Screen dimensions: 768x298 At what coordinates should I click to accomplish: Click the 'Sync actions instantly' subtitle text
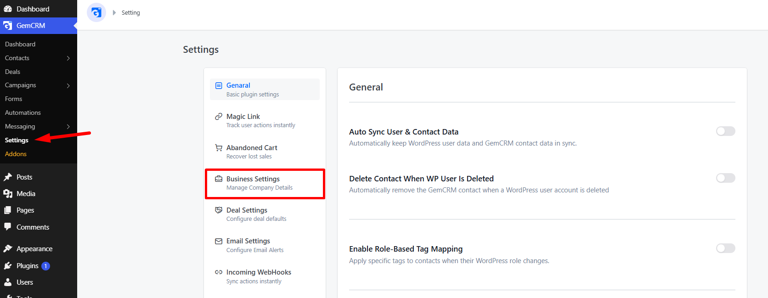tap(254, 281)
